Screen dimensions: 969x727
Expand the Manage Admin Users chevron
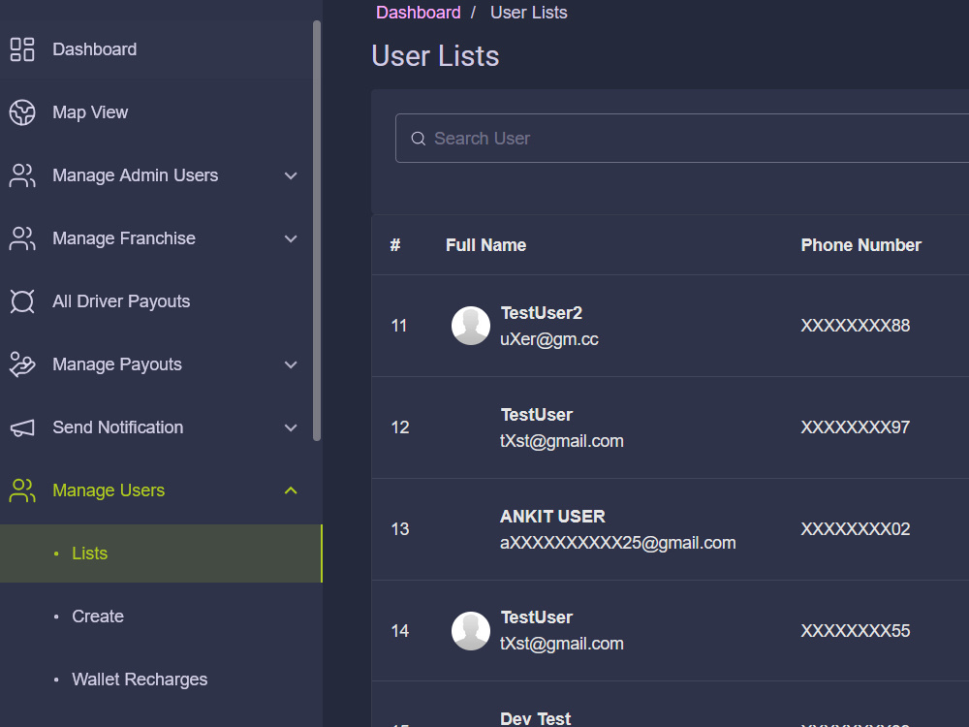tap(291, 175)
